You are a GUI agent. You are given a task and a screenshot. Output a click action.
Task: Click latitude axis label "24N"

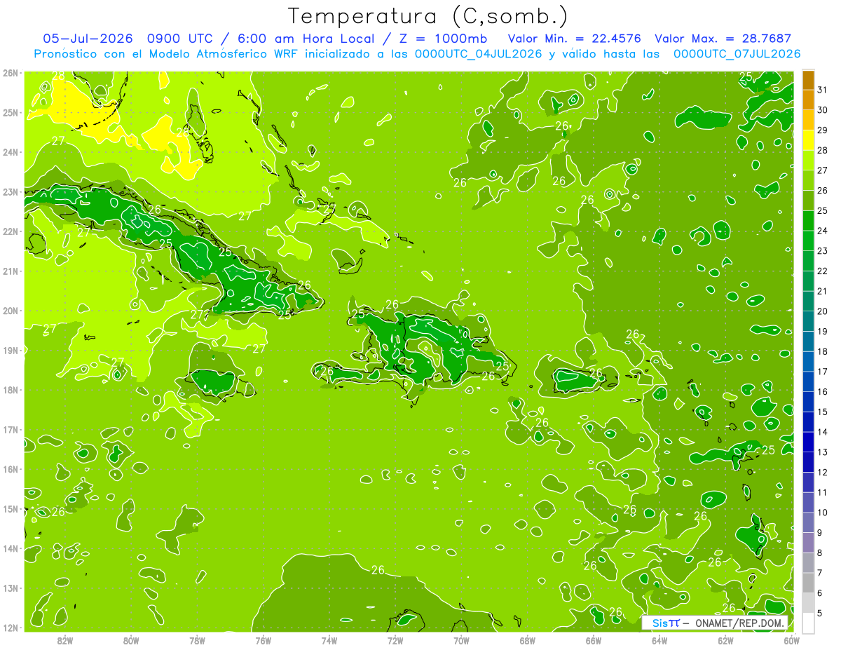click(11, 152)
